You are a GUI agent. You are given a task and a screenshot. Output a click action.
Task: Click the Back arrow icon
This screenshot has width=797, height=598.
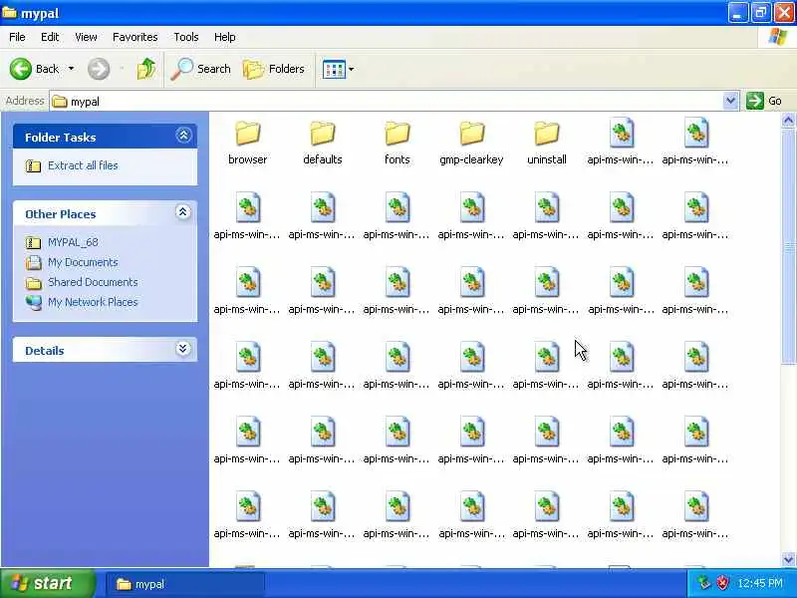click(21, 69)
